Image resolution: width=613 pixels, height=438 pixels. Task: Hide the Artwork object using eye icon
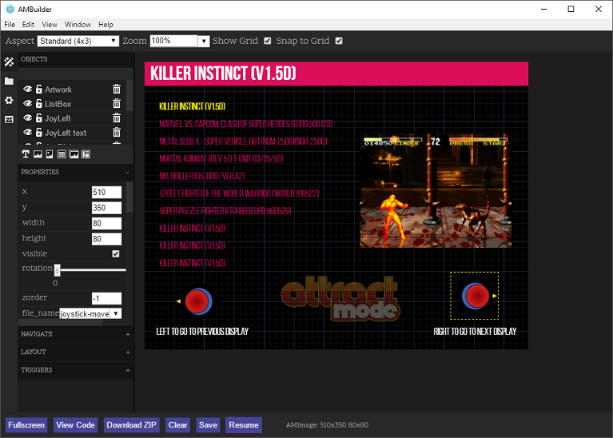tap(27, 90)
